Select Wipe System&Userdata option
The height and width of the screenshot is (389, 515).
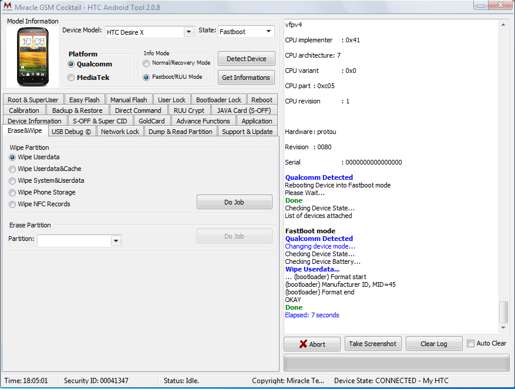pyautogui.click(x=12, y=181)
